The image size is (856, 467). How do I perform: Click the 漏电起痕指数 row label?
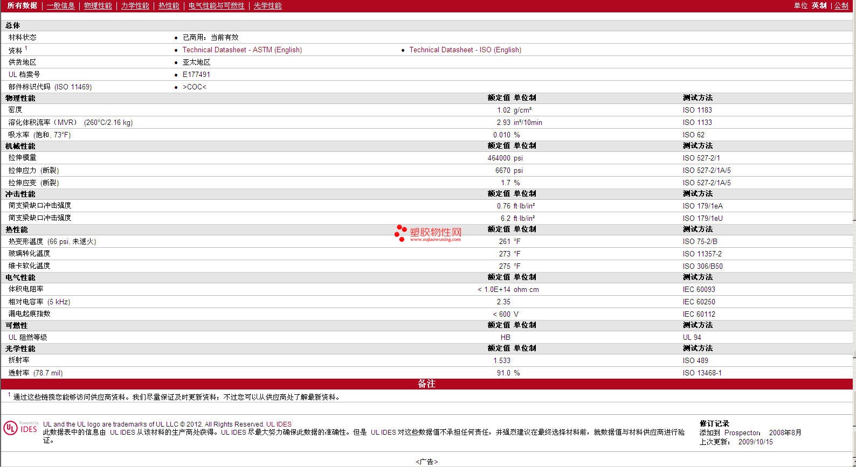pos(29,313)
